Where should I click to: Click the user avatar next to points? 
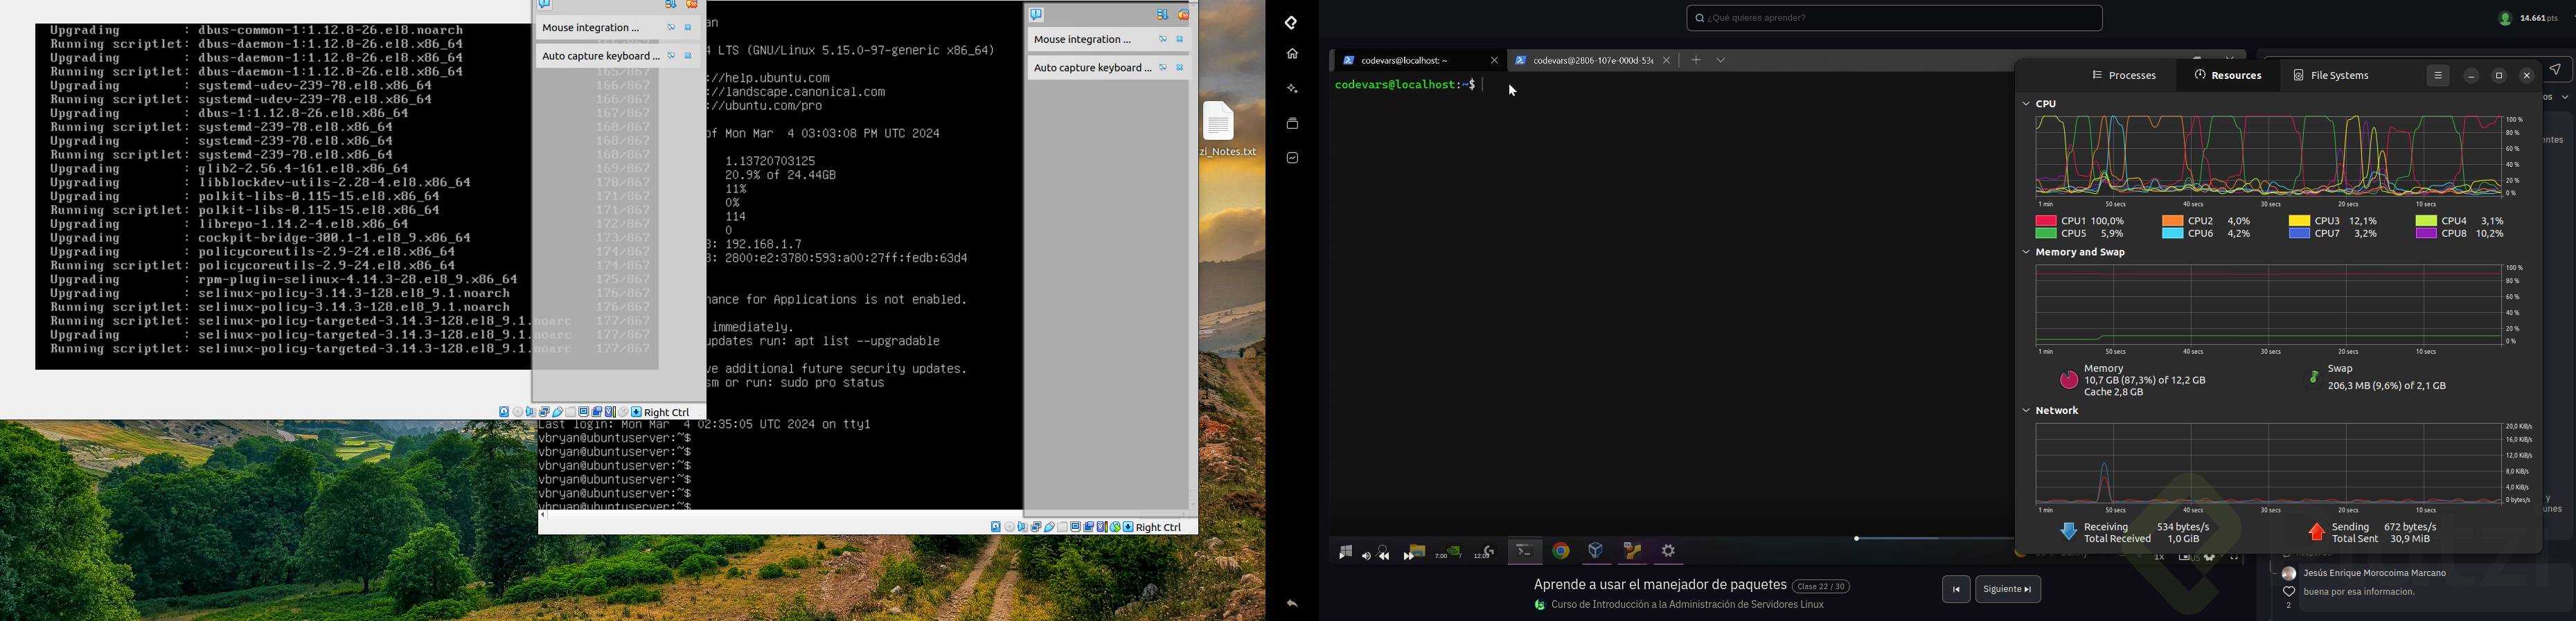(x=2505, y=19)
